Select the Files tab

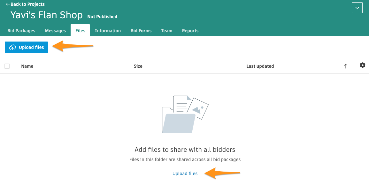tap(80, 31)
